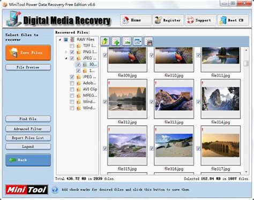Viewport: 254px width, 200px height.
Task: Uncheck file316.jpg thumbnail checkbox
Action: [152, 148]
